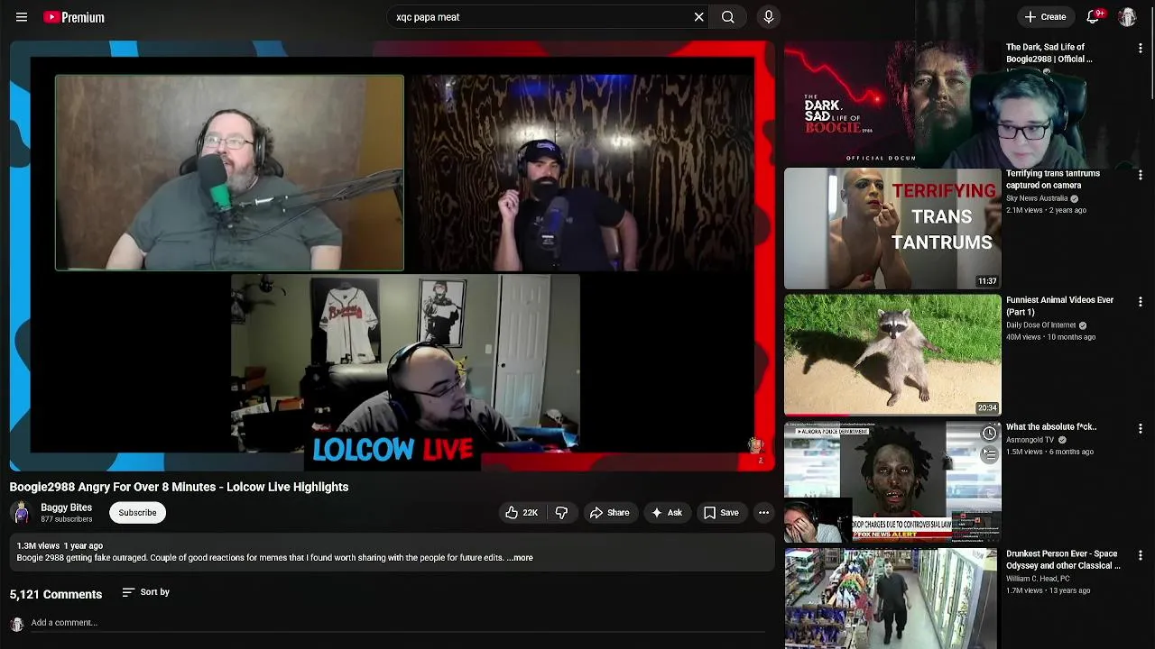
Task: Open the notifications bell
Action: coord(1093,17)
